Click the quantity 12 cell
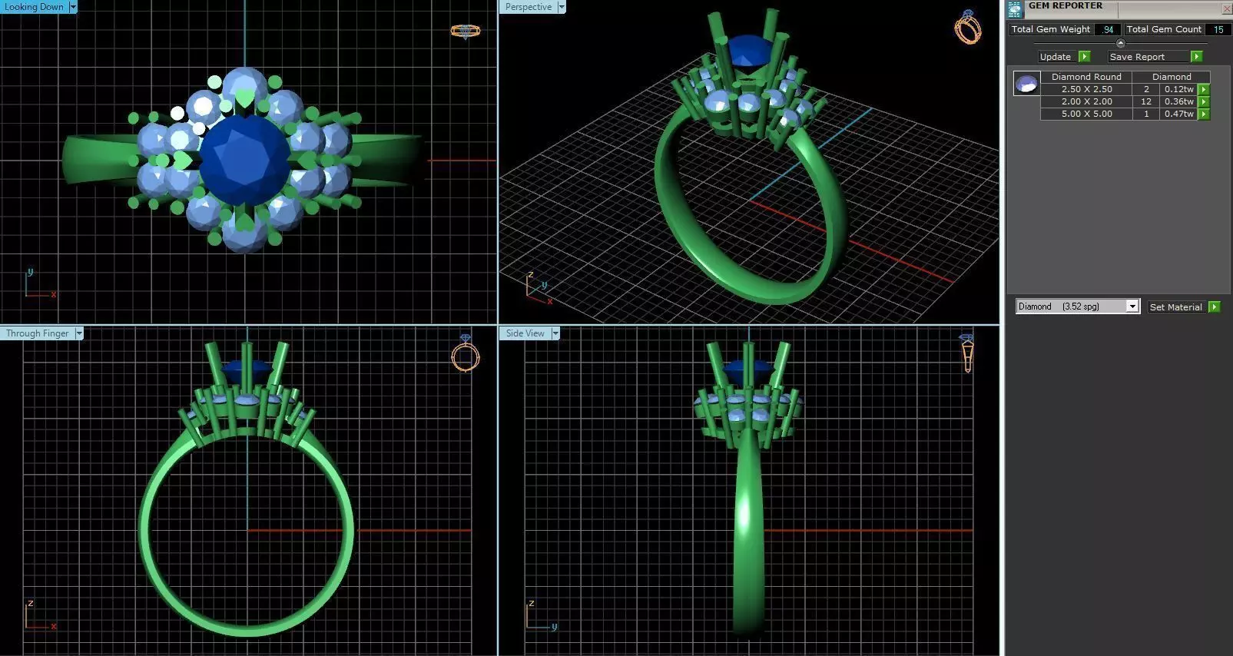 [x=1146, y=102]
